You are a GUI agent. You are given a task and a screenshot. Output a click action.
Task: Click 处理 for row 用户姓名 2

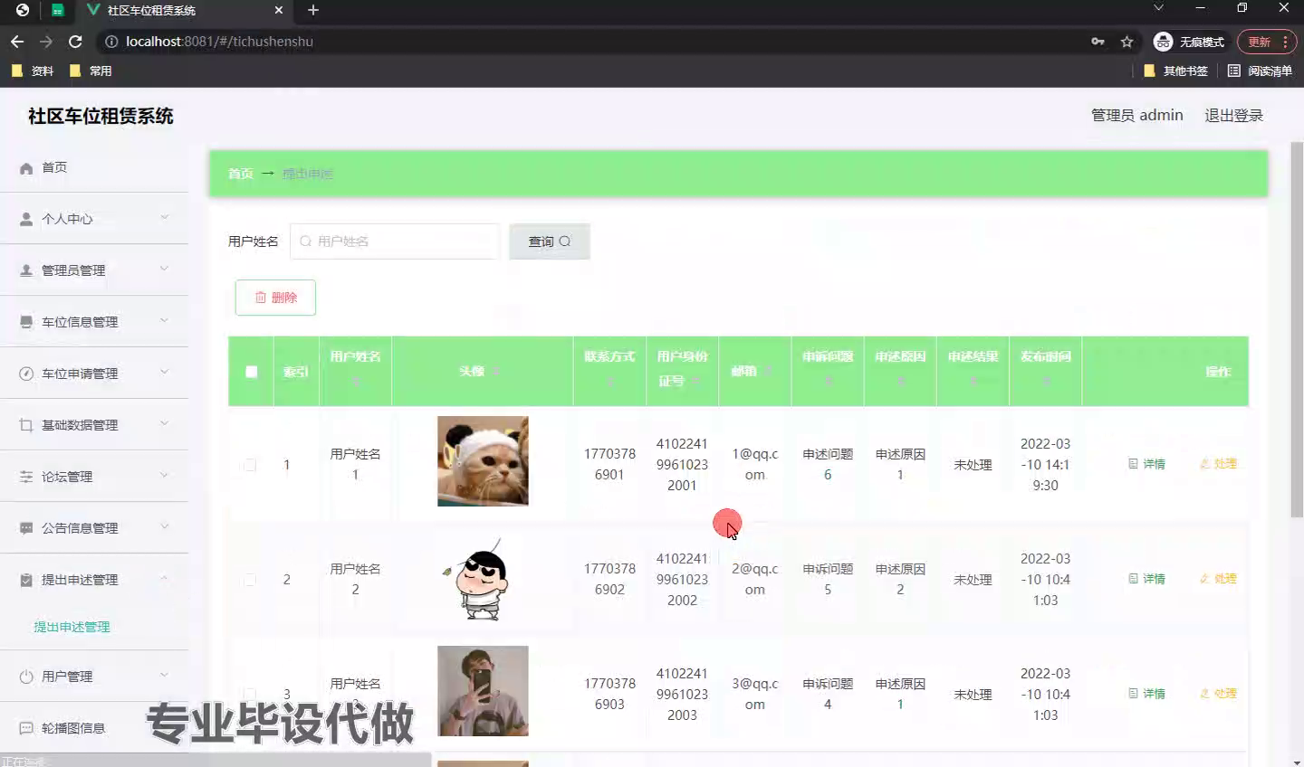1218,579
